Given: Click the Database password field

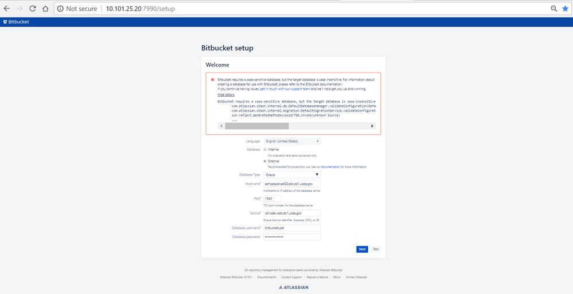Looking at the screenshot, I should click(292, 237).
